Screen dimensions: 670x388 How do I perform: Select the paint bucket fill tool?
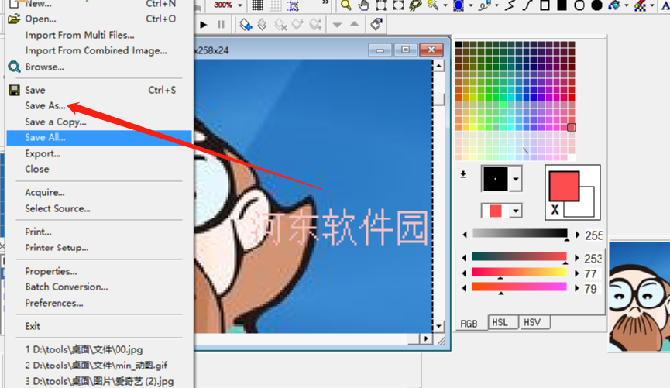(x=614, y=5)
